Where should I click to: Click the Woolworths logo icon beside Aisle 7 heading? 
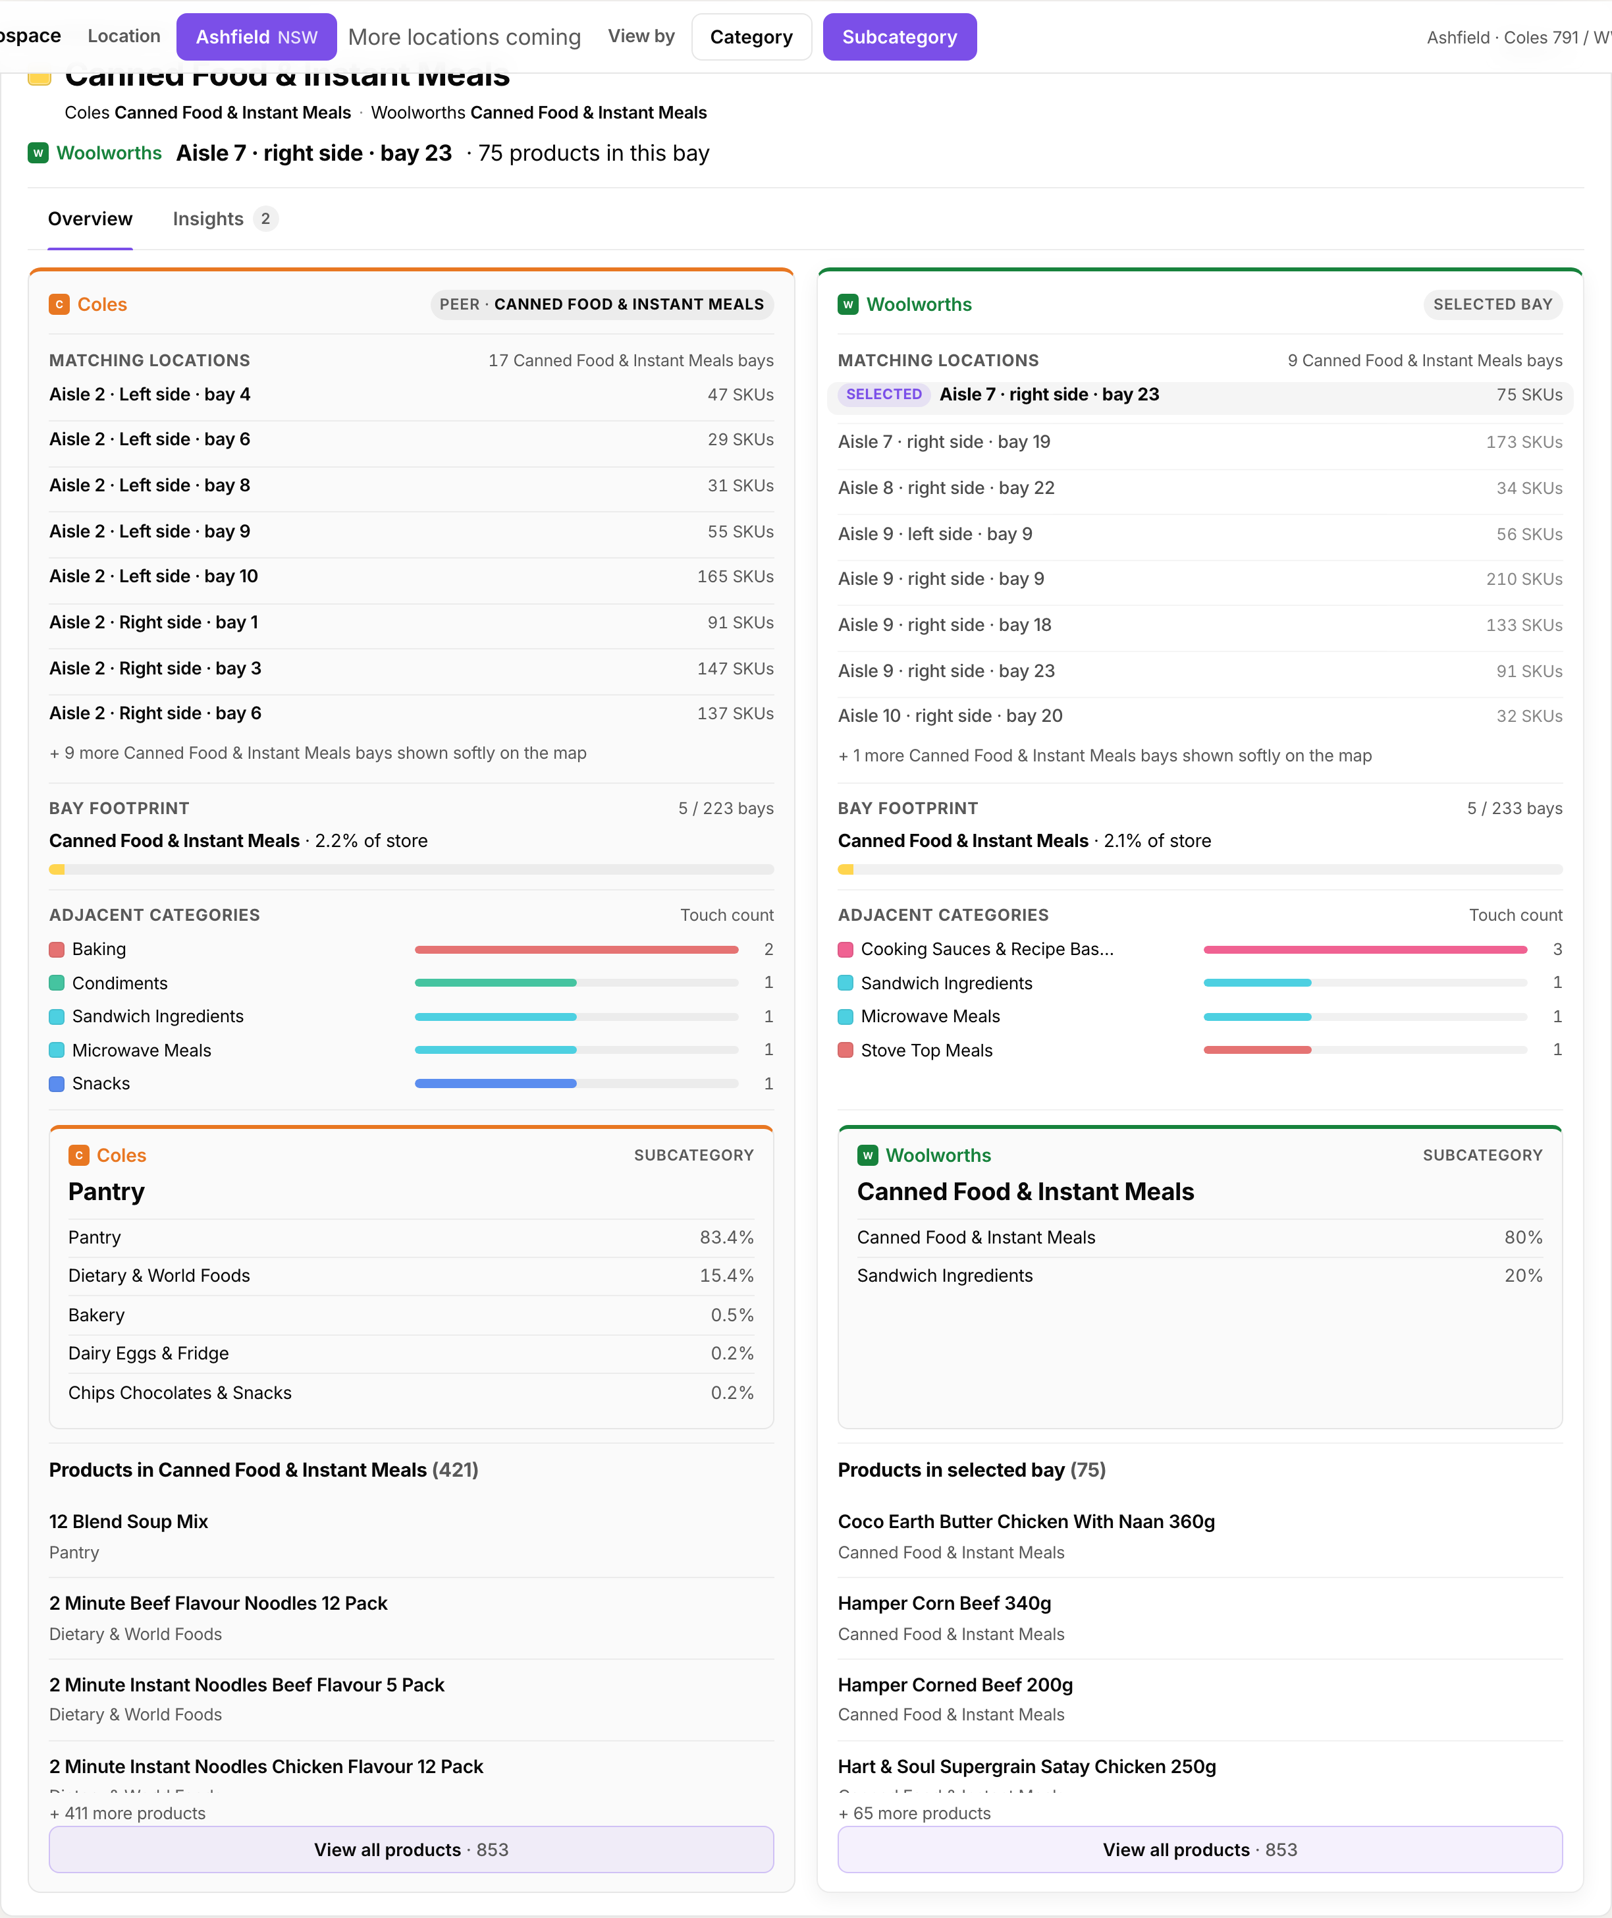(x=38, y=153)
